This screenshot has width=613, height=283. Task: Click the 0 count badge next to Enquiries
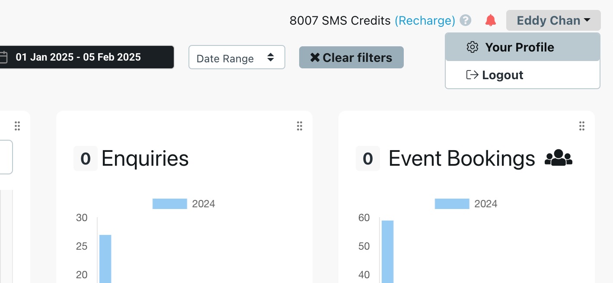(86, 159)
